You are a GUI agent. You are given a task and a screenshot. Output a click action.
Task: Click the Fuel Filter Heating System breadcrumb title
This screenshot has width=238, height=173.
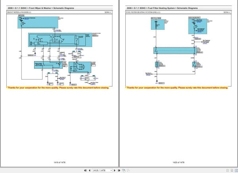[162, 8]
